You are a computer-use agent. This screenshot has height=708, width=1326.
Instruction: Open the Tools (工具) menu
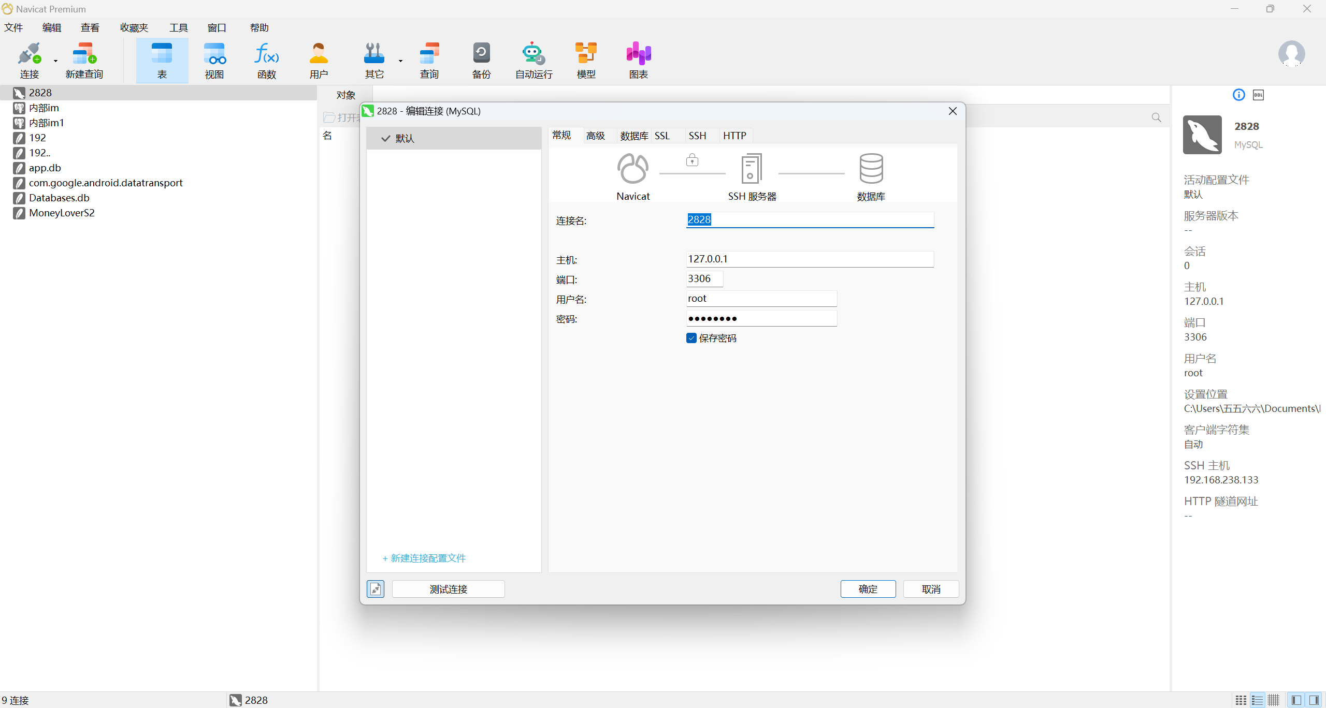click(178, 27)
